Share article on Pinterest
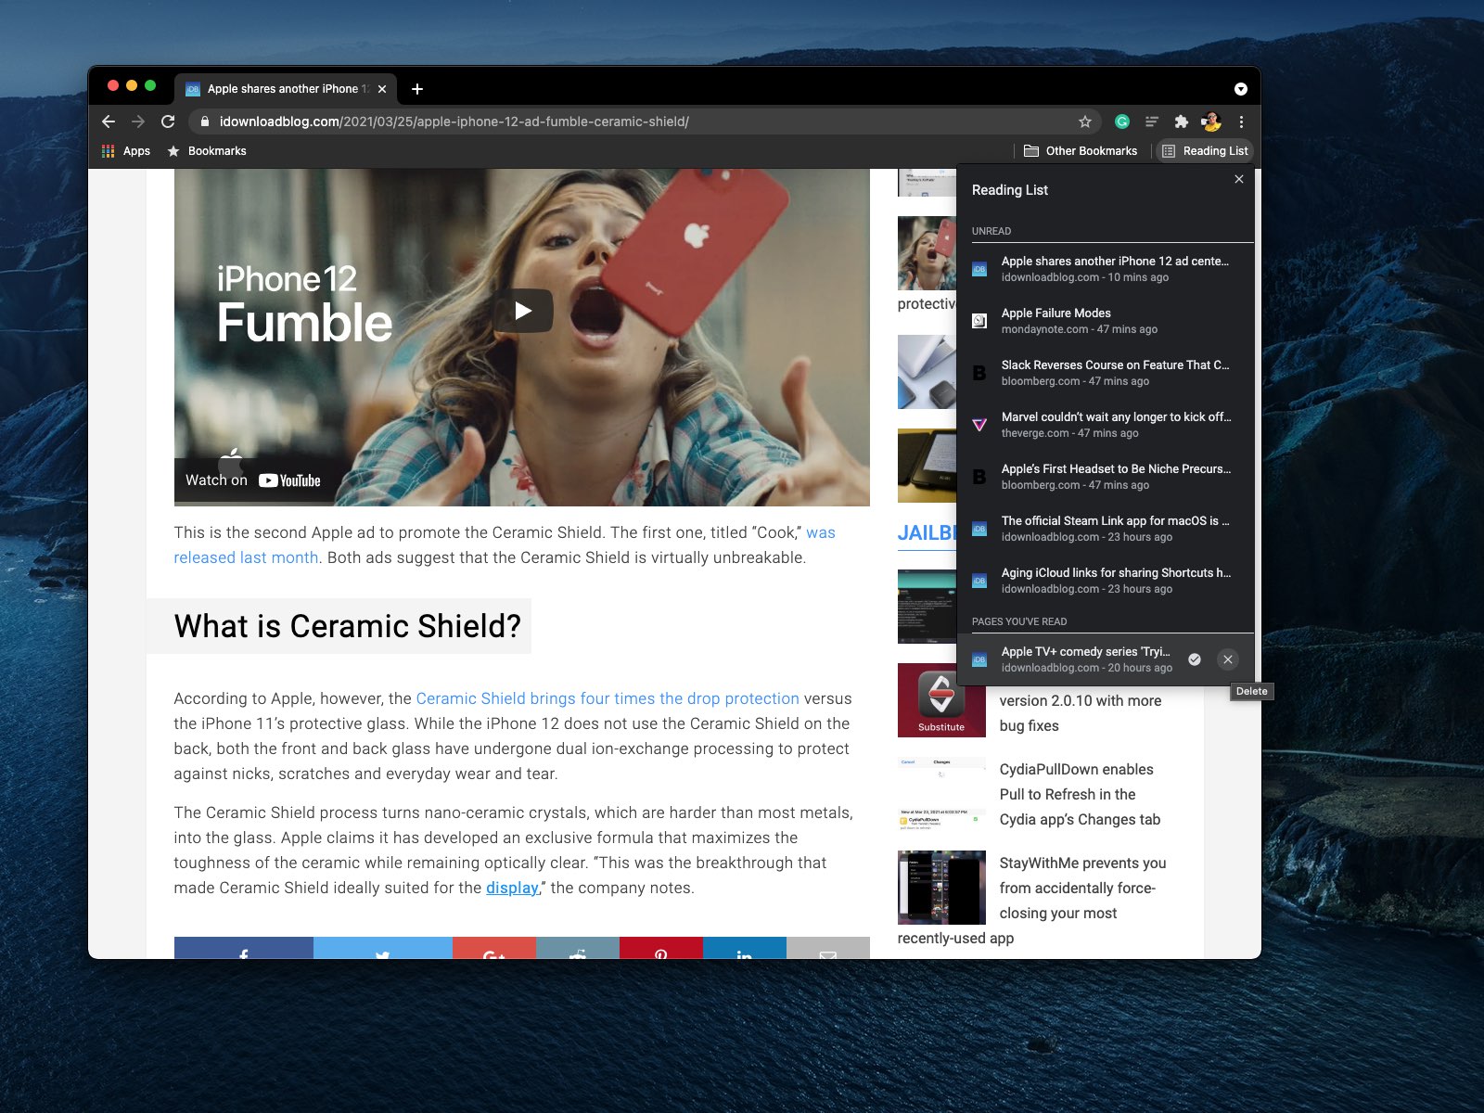 tap(661, 949)
